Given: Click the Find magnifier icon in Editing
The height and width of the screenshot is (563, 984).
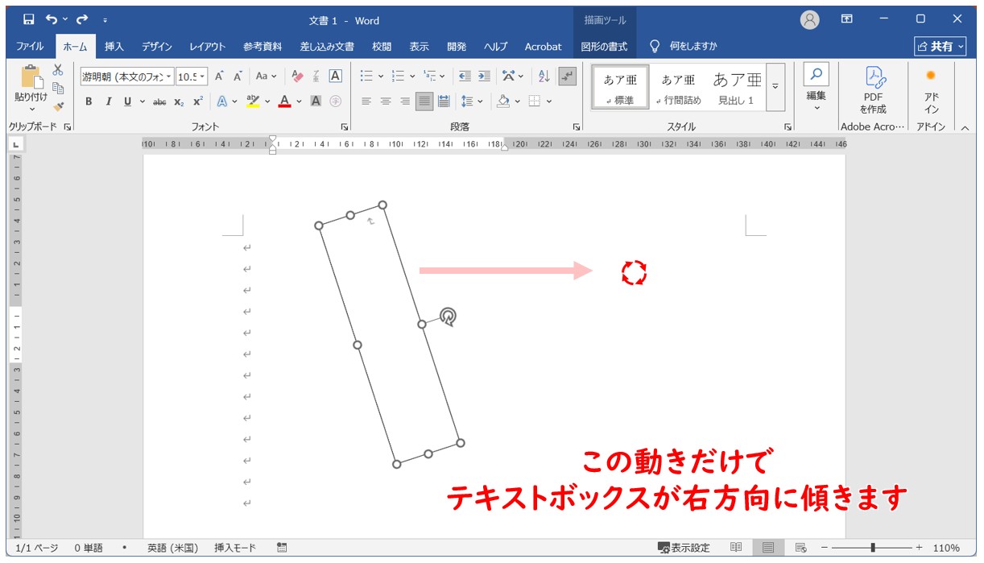Looking at the screenshot, I should [817, 75].
